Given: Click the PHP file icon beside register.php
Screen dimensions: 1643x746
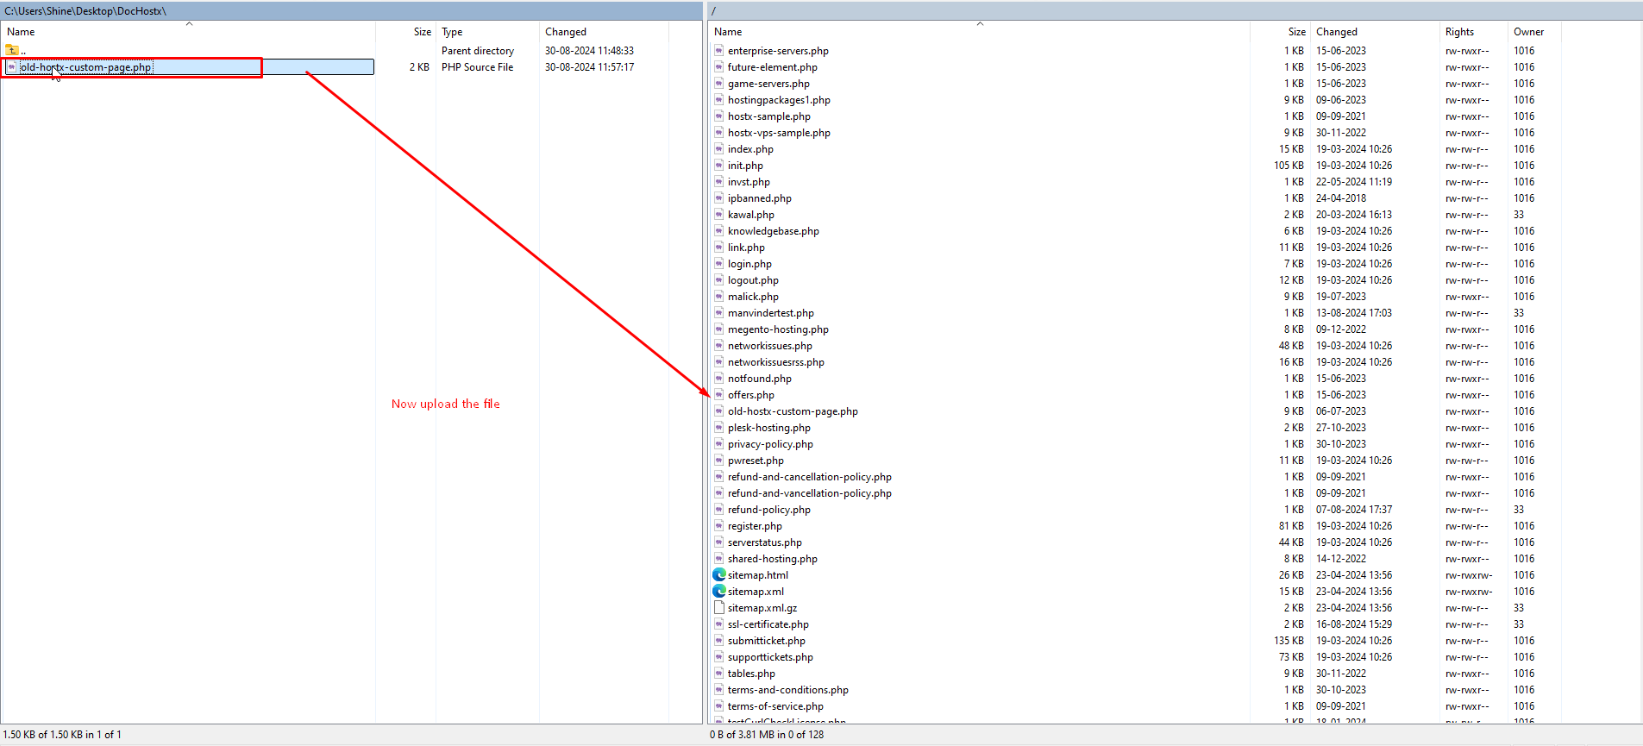Looking at the screenshot, I should coord(718,526).
